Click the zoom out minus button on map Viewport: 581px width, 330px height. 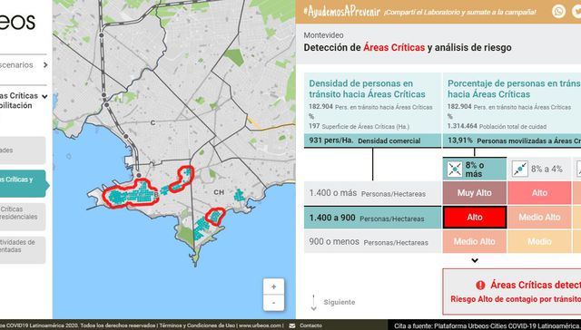[x=273, y=303]
